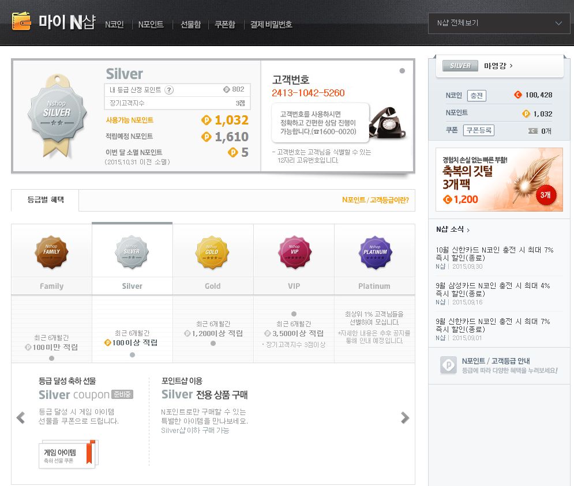Click the question mark help icon
This screenshot has height=486, width=574.
(169, 90)
